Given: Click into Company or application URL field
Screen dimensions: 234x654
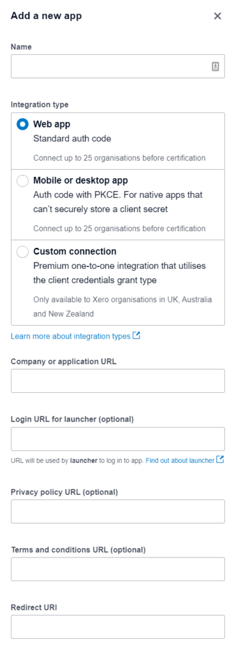Looking at the screenshot, I should 118,381.
